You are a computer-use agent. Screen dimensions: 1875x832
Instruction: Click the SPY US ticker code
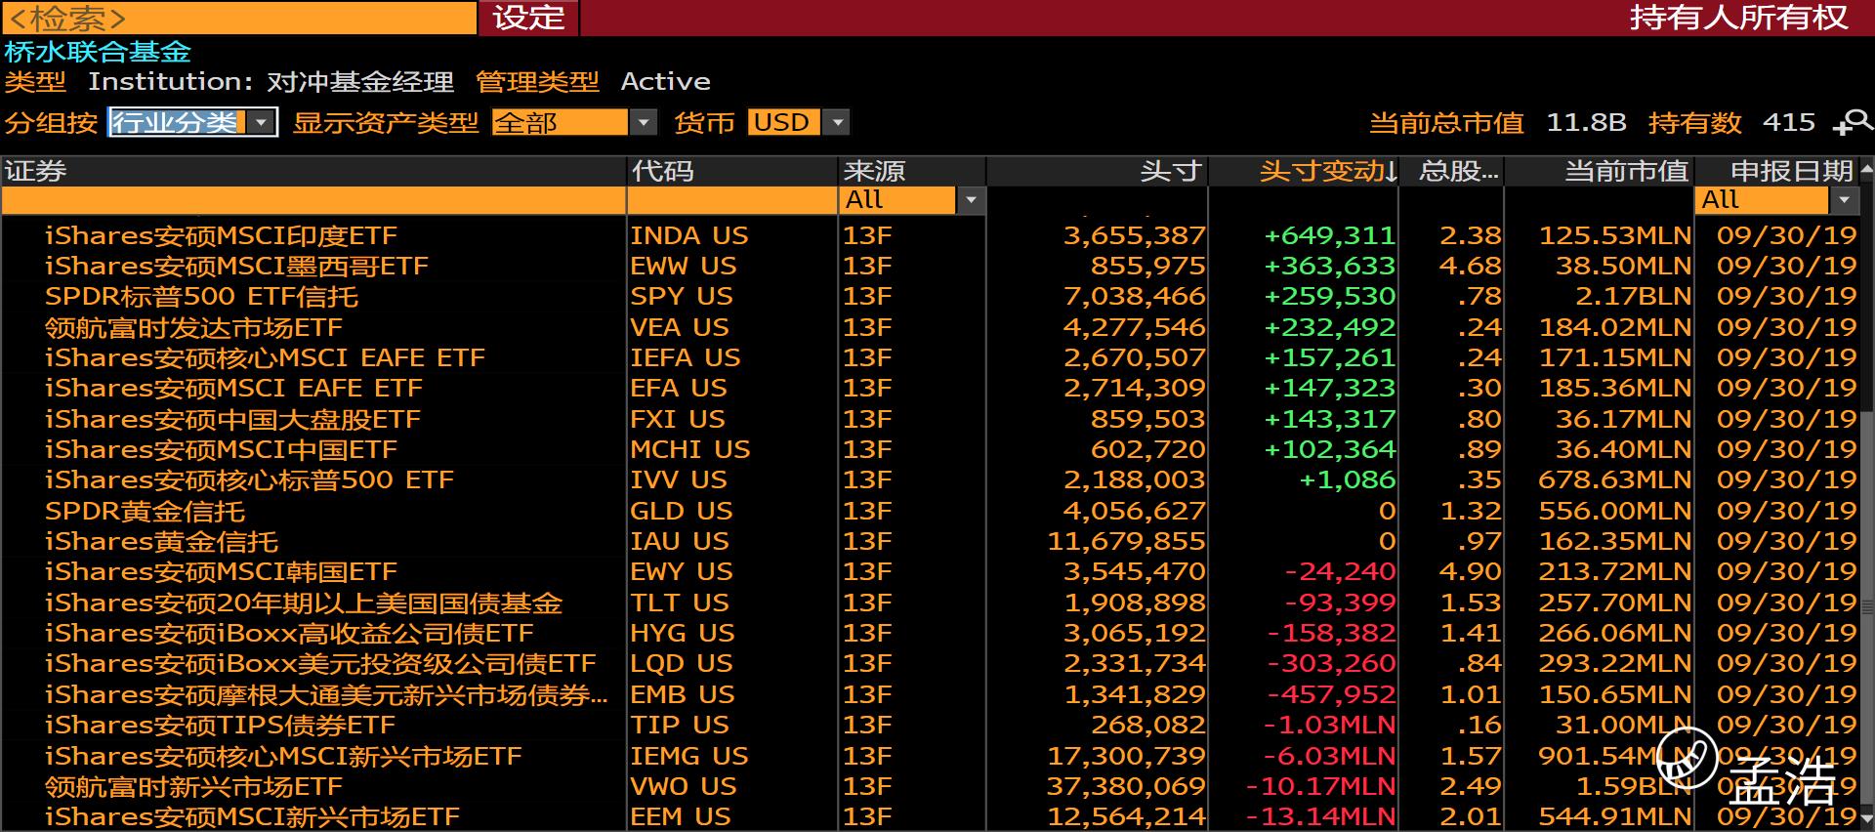click(x=682, y=296)
